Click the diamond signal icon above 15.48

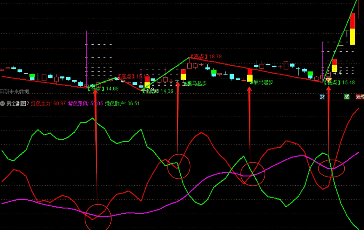329,80
